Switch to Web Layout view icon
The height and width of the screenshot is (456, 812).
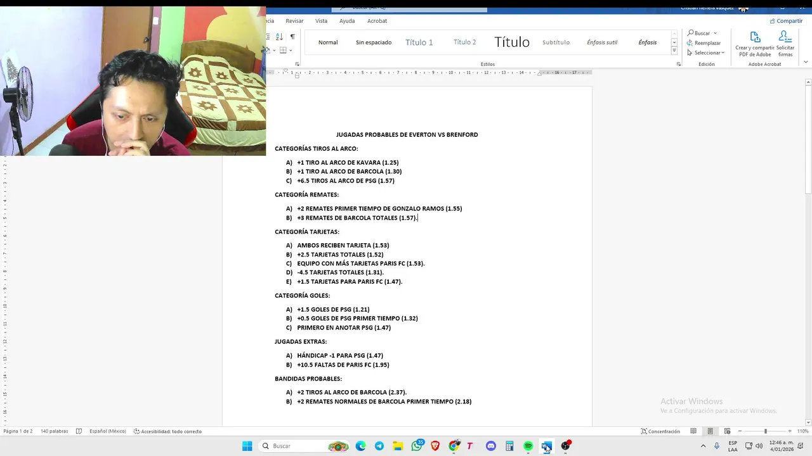pyautogui.click(x=728, y=431)
